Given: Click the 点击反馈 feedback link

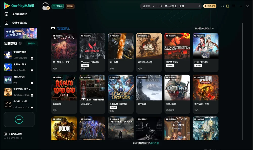Looking at the screenshot, I should [154, 143].
